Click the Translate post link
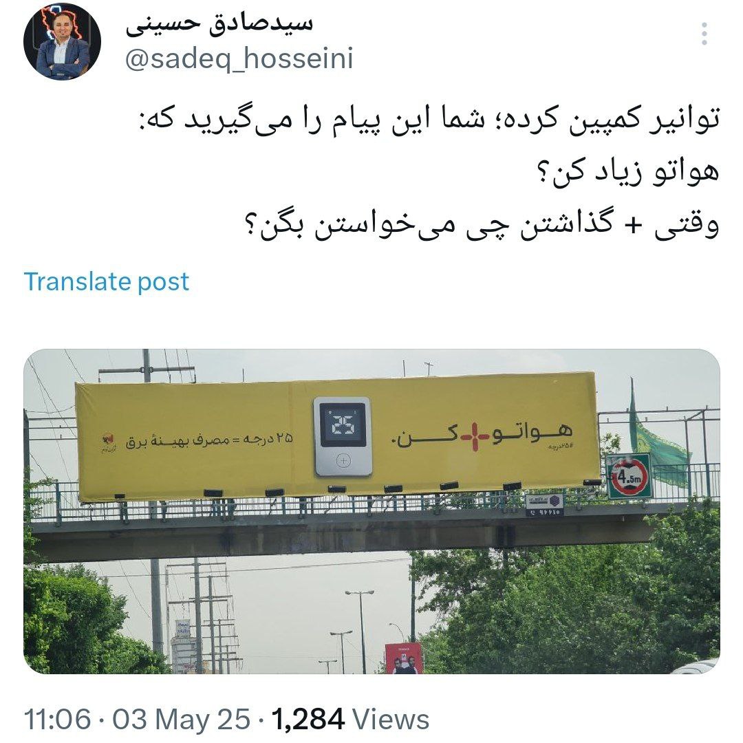The height and width of the screenshot is (743, 743). pyautogui.click(x=107, y=282)
